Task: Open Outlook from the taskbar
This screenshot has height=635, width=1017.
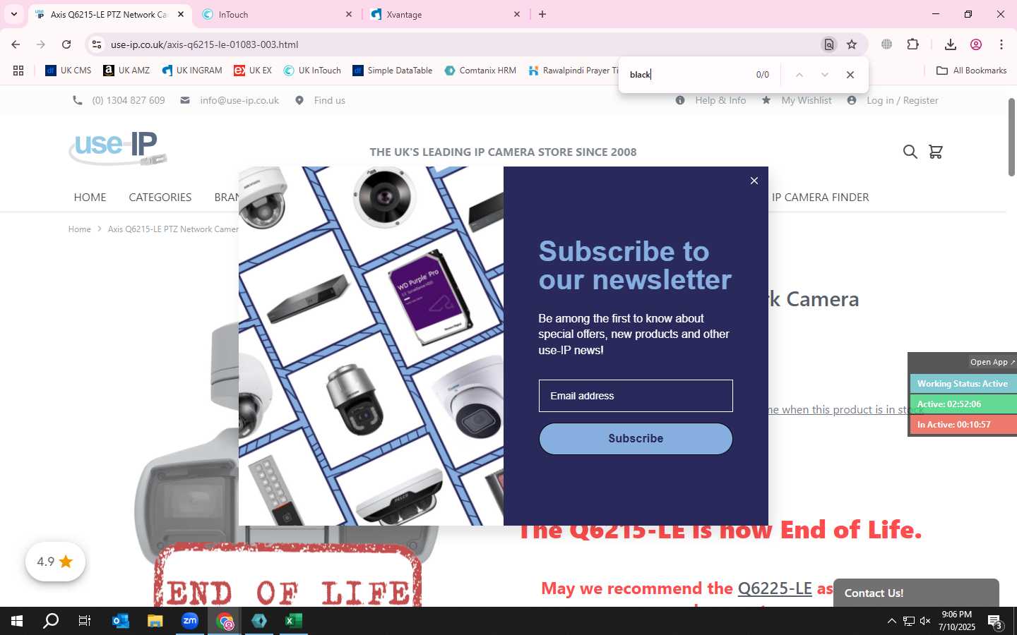Action: tap(120, 621)
